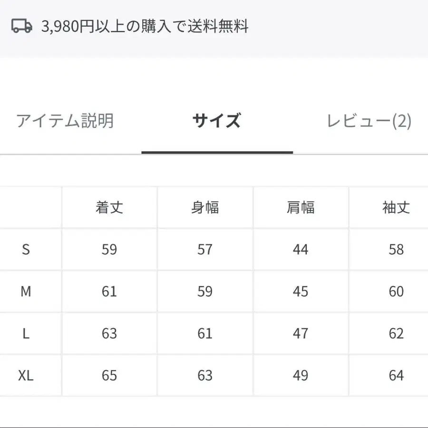Image resolution: width=428 pixels, height=428 pixels.
Task: Click the review count (2) in レビュー tab
Action: 401,121
